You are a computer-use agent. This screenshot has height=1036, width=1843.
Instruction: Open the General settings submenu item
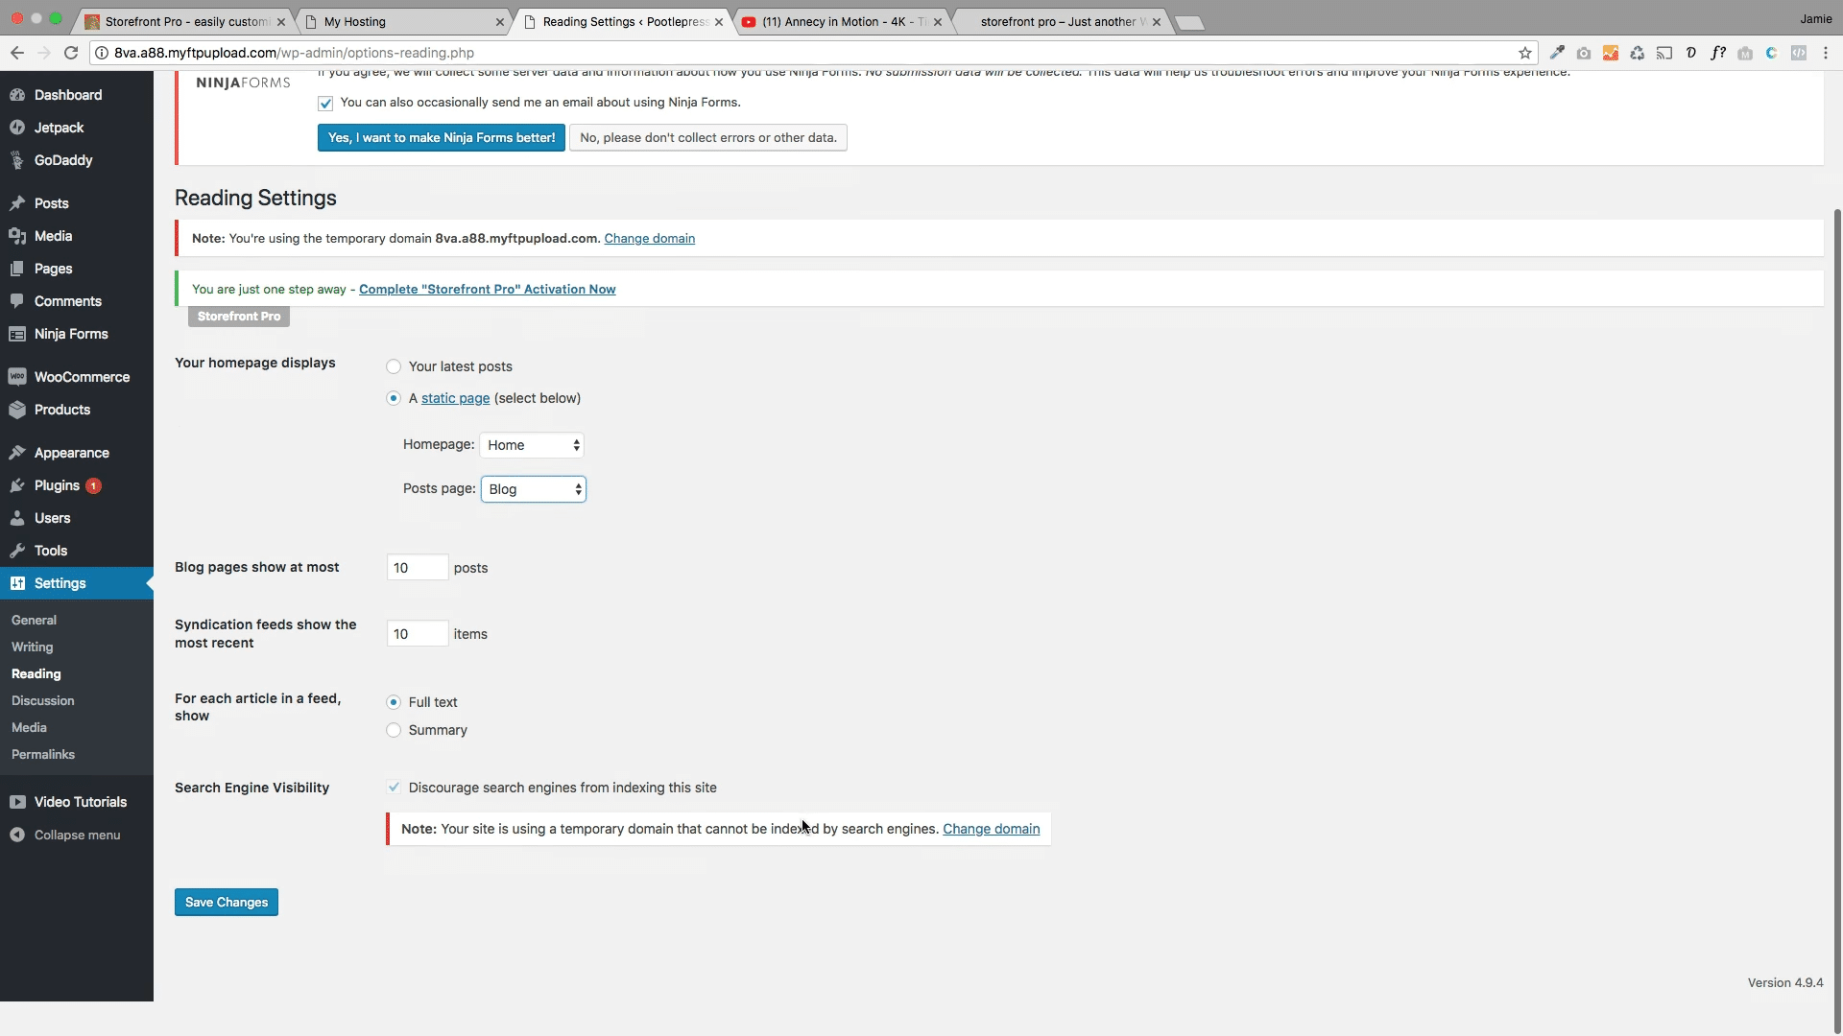click(x=34, y=621)
